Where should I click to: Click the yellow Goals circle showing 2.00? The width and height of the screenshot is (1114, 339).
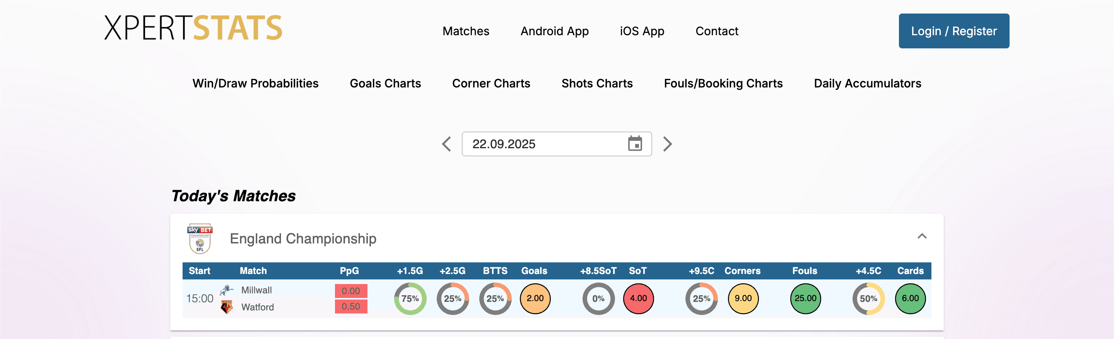[535, 298]
